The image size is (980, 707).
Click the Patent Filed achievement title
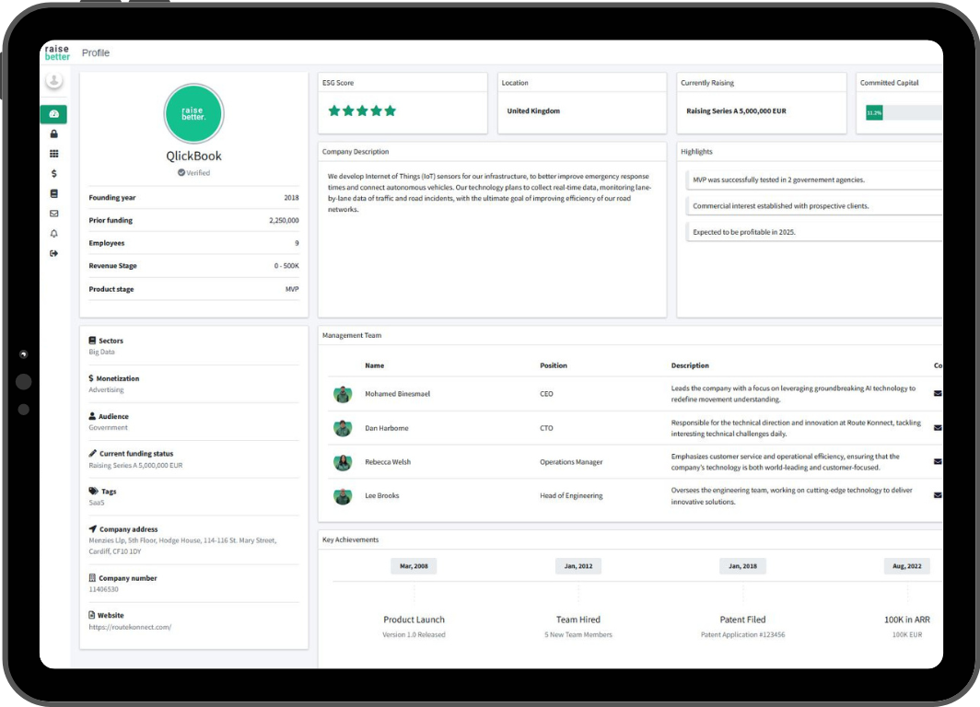pyautogui.click(x=742, y=620)
